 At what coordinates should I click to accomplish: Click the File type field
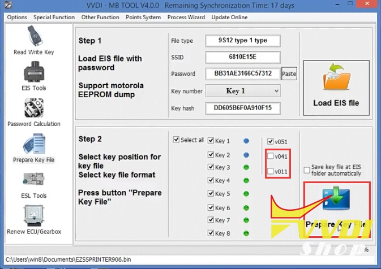coord(243,41)
